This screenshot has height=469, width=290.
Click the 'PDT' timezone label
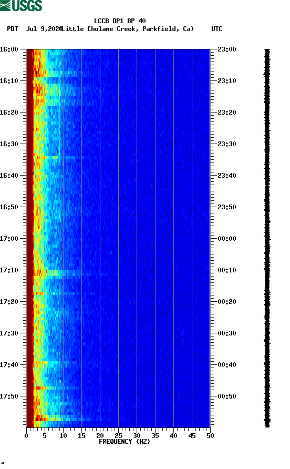pyautogui.click(x=13, y=29)
